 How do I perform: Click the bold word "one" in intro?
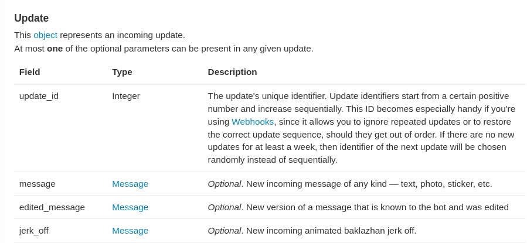coord(55,49)
